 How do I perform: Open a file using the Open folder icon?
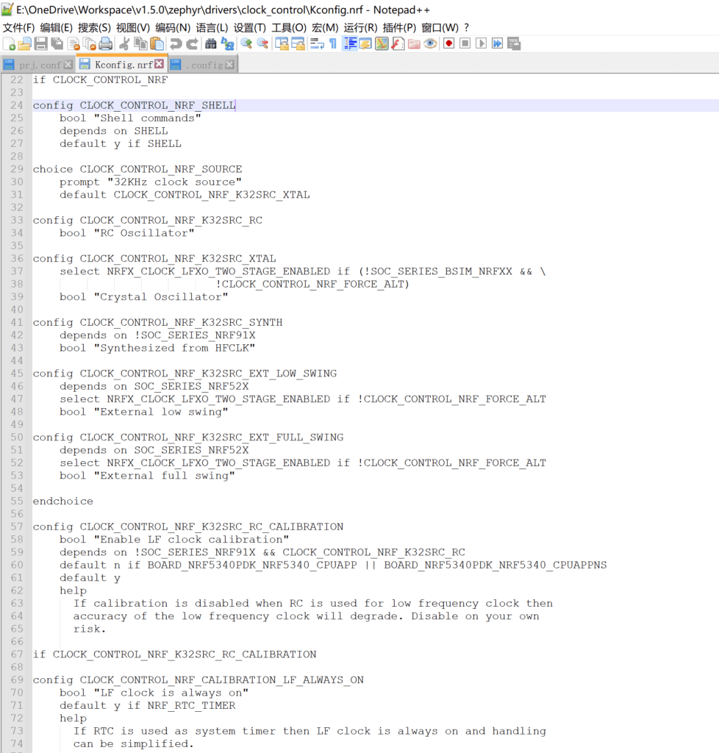24,44
